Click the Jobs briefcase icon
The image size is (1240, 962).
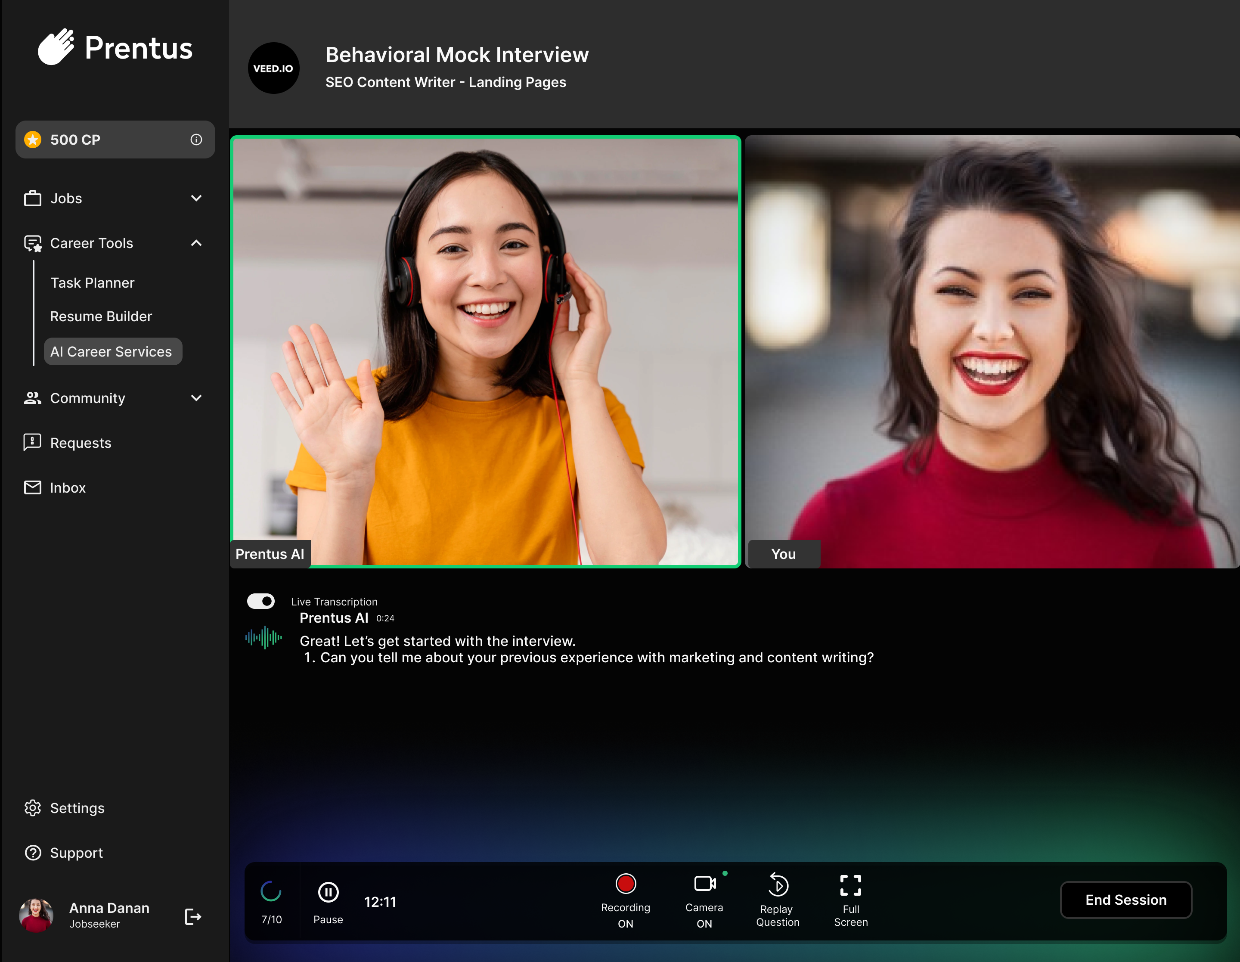pyautogui.click(x=32, y=198)
